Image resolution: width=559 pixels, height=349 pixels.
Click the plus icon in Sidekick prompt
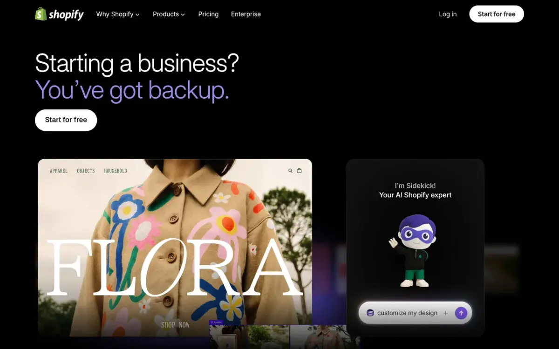coord(445,313)
